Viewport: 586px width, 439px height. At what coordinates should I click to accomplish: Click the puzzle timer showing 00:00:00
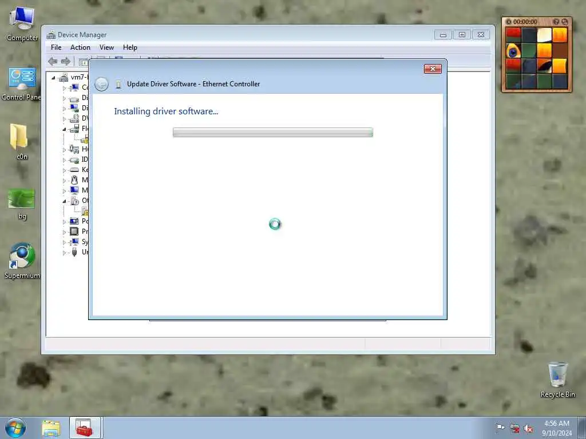click(x=525, y=22)
